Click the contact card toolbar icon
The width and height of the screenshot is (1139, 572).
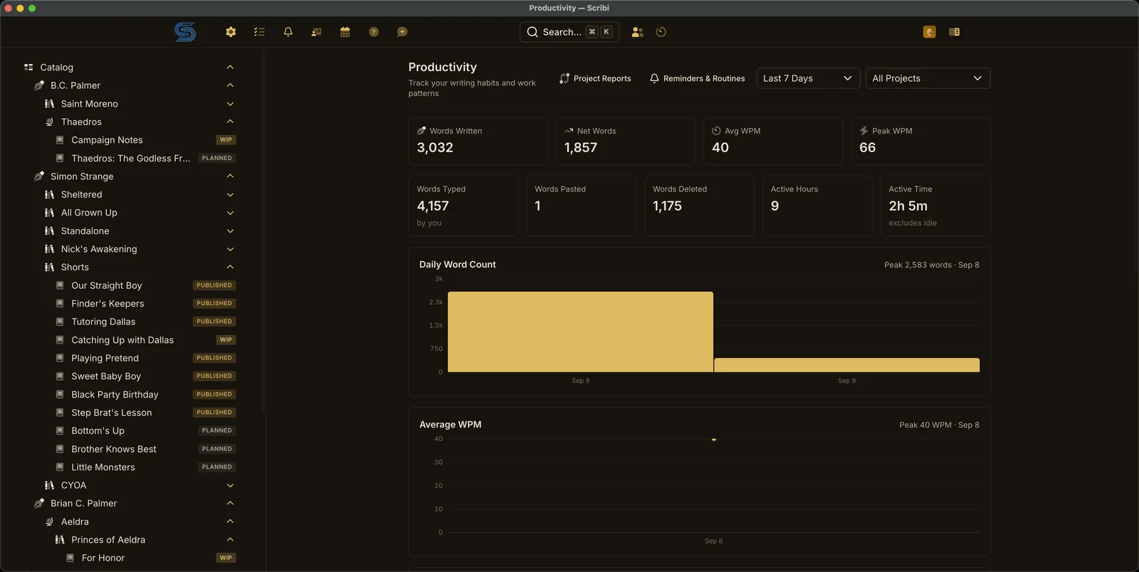pyautogui.click(x=317, y=32)
